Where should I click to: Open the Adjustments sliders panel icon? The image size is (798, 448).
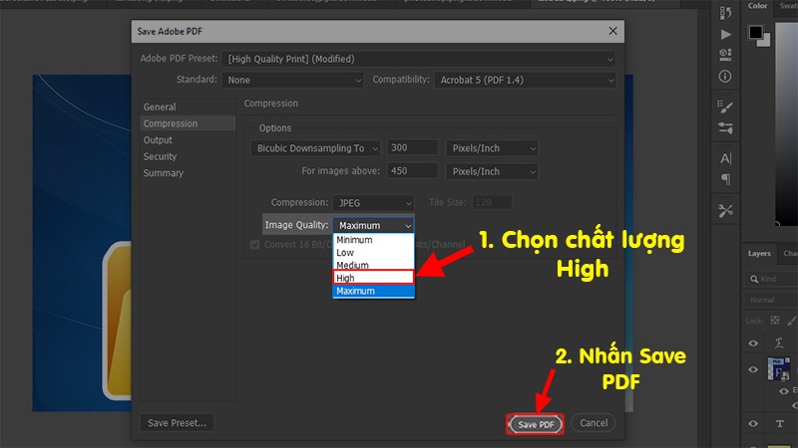[x=725, y=128]
